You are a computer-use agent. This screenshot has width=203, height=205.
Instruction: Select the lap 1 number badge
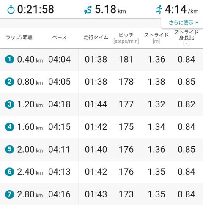pos(10,59)
